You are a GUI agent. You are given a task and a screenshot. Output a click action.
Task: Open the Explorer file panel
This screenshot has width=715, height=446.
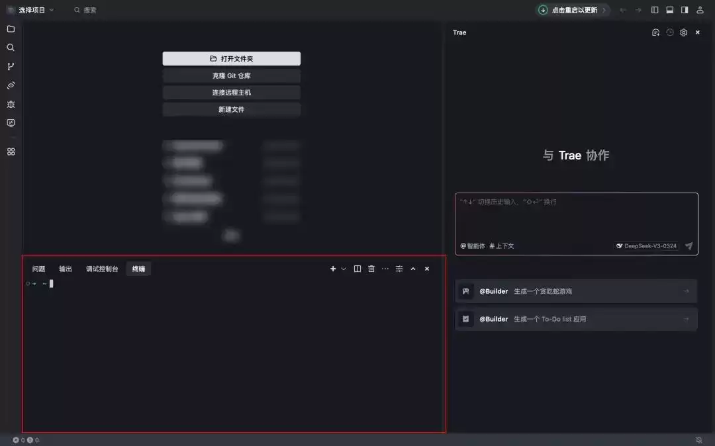tap(10, 28)
